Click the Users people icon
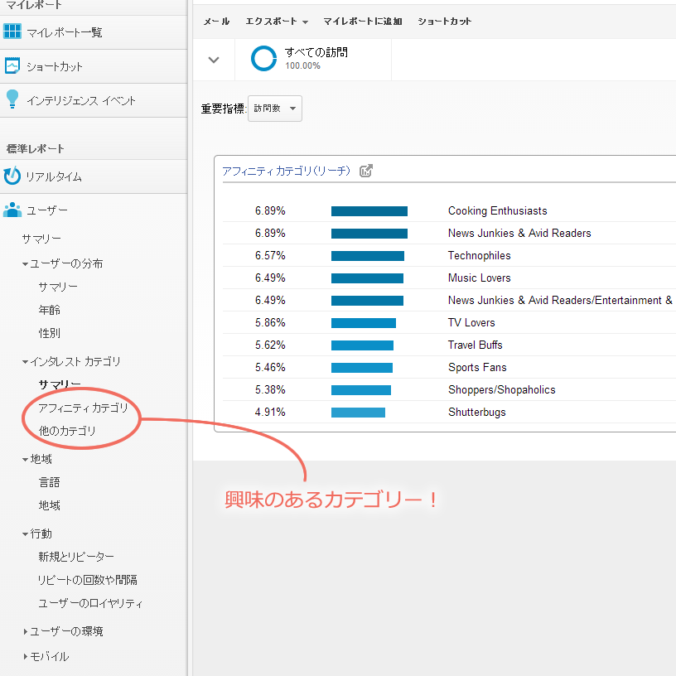Screen dimensions: 676x676 [12, 210]
